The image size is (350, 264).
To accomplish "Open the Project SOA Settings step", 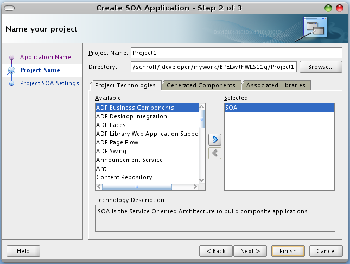I will click(x=49, y=83).
